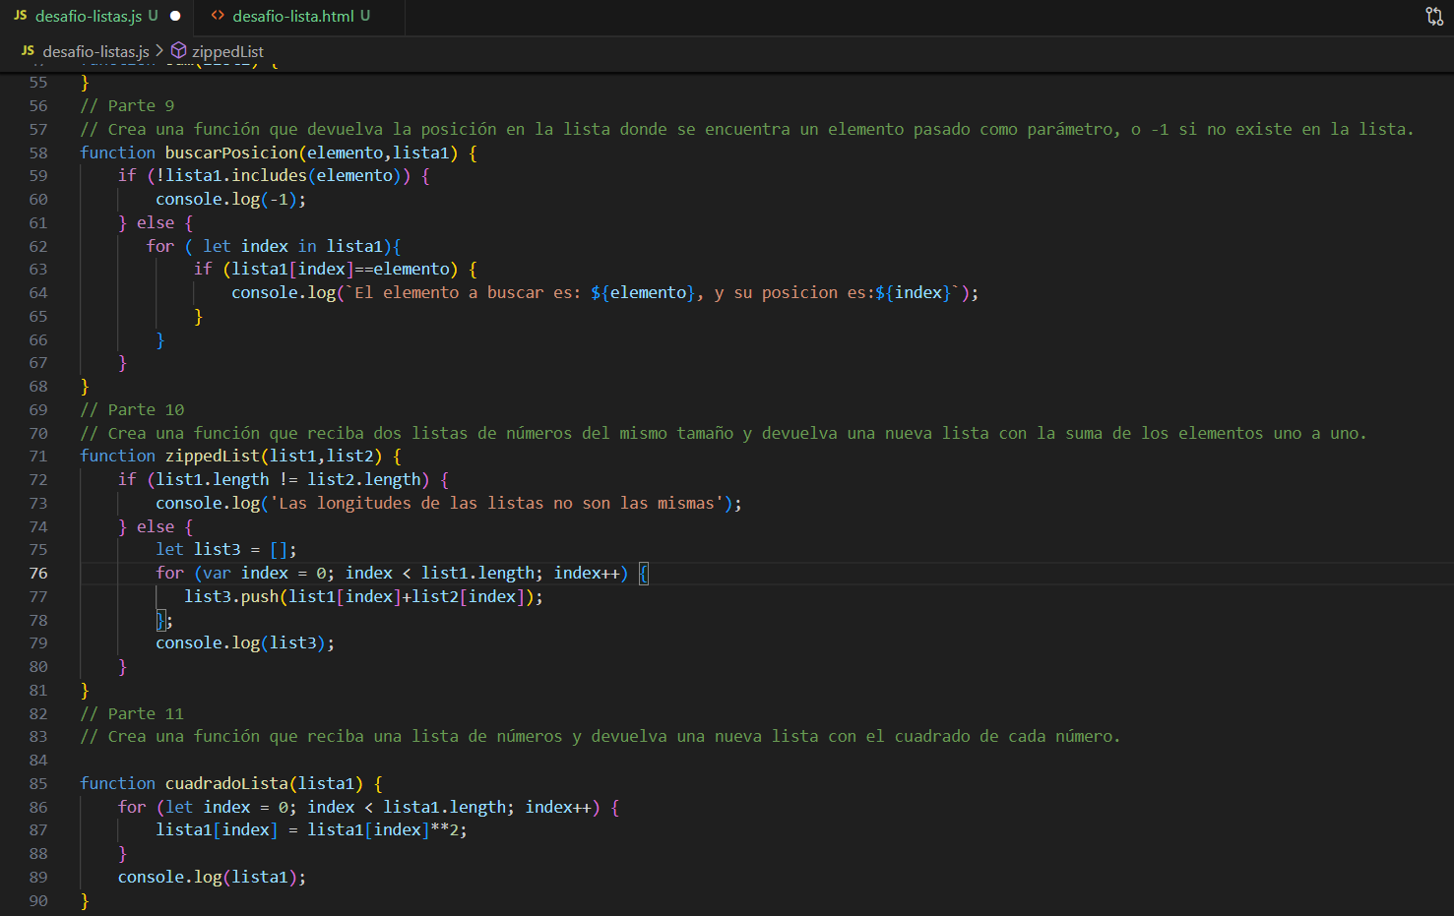Click the unsaved dot on desafio-listas.js tab
Screen dimensions: 1454x916
coord(175,16)
